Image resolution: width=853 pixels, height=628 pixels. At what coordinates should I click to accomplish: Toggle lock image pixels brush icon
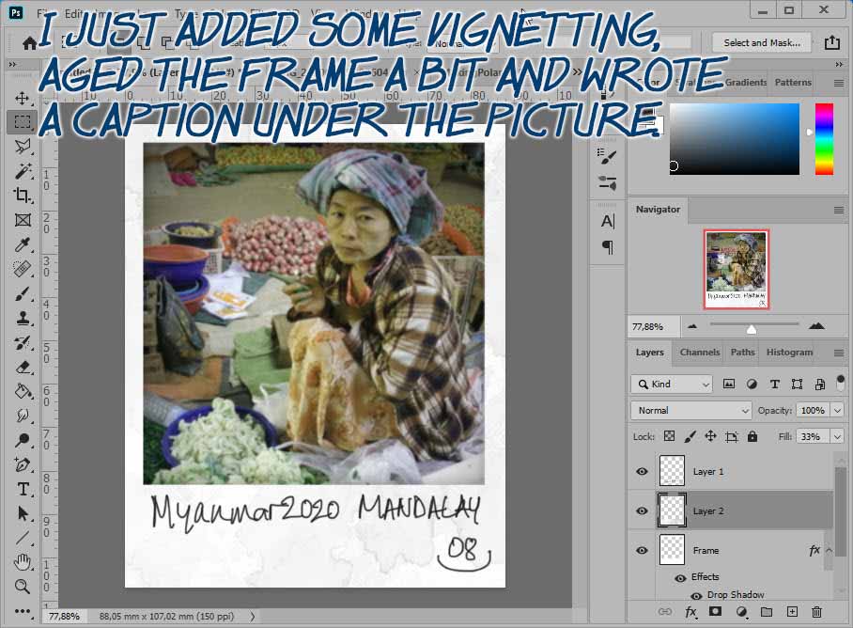point(690,436)
